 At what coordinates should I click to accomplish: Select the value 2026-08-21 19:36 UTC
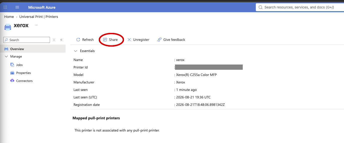click(x=193, y=97)
